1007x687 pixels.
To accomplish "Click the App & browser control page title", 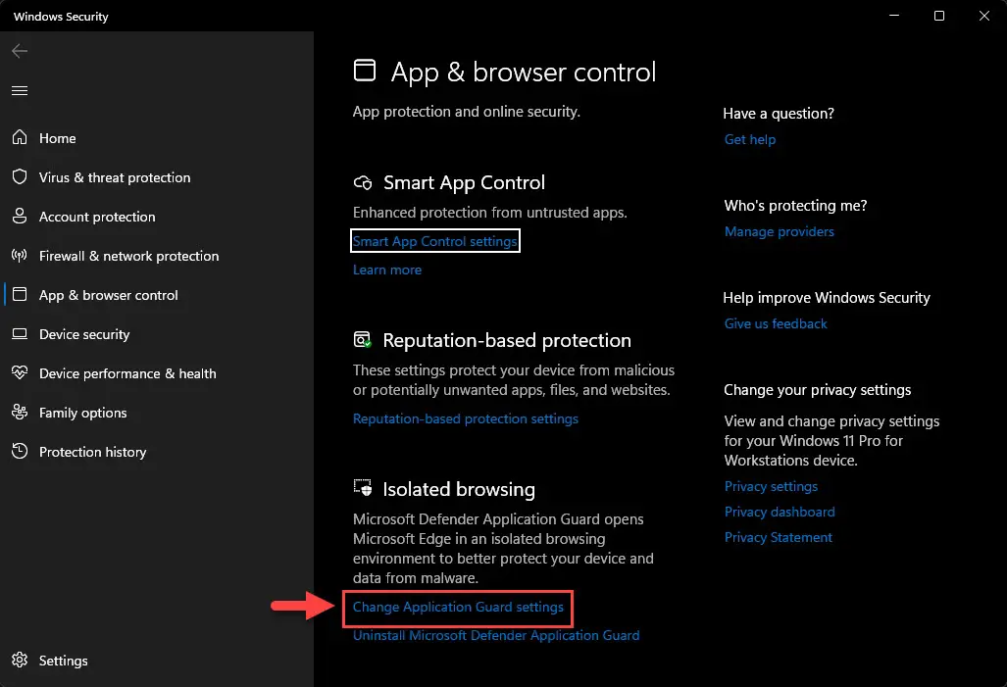I will click(524, 72).
